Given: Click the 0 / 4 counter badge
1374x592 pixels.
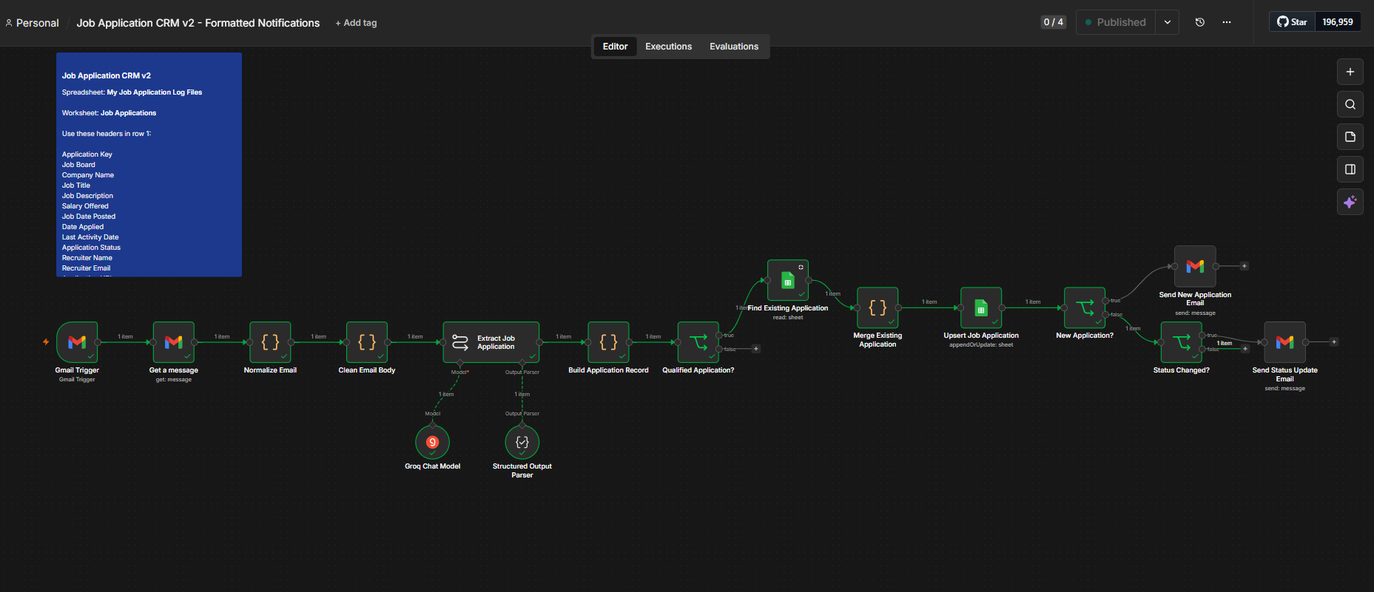Looking at the screenshot, I should point(1053,22).
